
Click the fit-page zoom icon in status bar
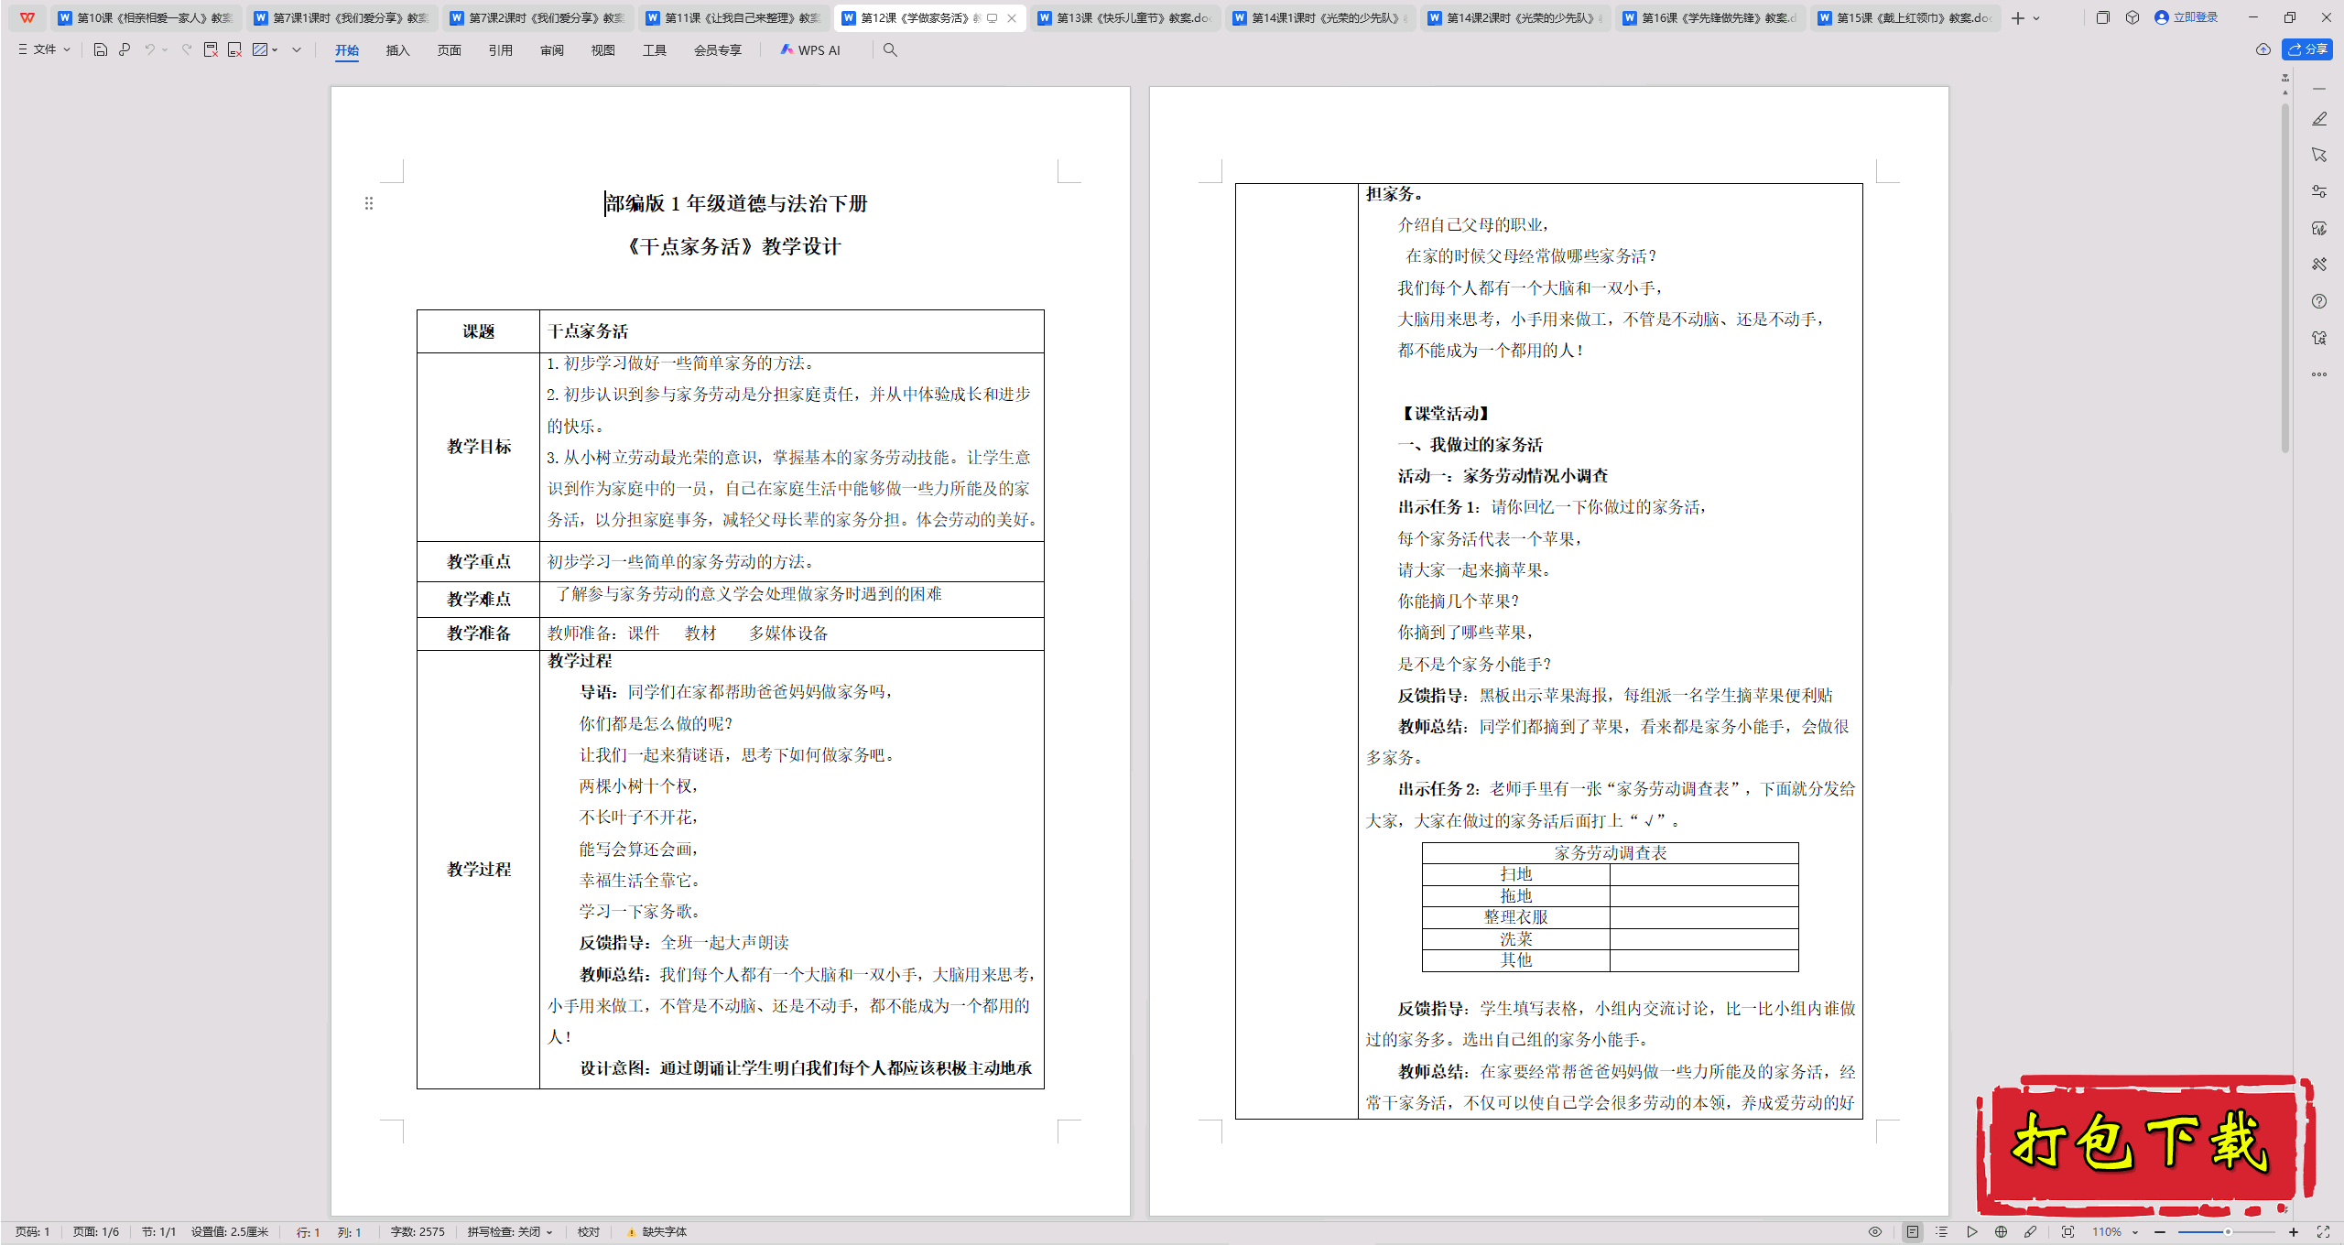coord(2067,1232)
